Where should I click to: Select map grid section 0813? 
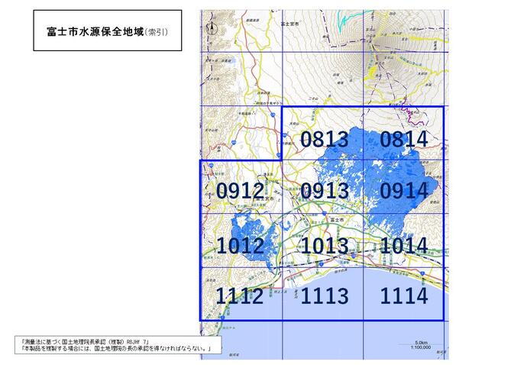pos(322,134)
